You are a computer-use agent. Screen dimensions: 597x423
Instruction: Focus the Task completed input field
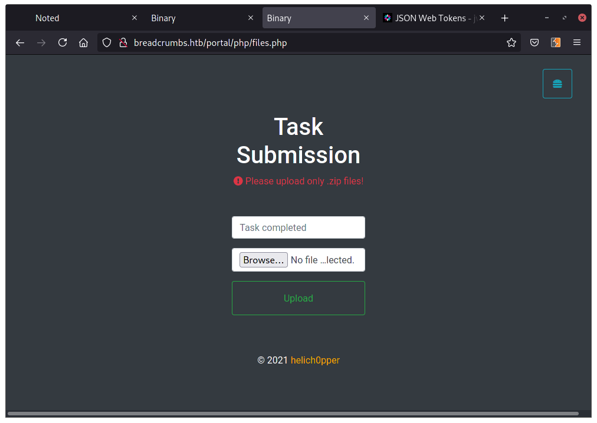click(298, 227)
